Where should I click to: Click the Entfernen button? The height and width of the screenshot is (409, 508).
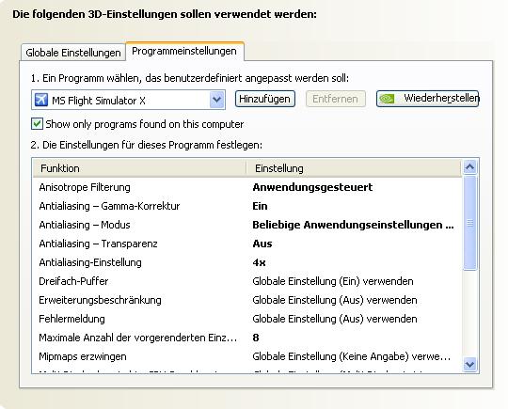(335, 99)
